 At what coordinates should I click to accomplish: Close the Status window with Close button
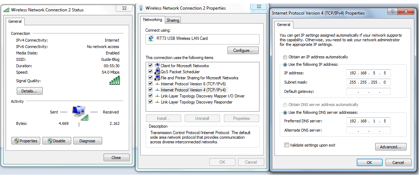(116, 158)
